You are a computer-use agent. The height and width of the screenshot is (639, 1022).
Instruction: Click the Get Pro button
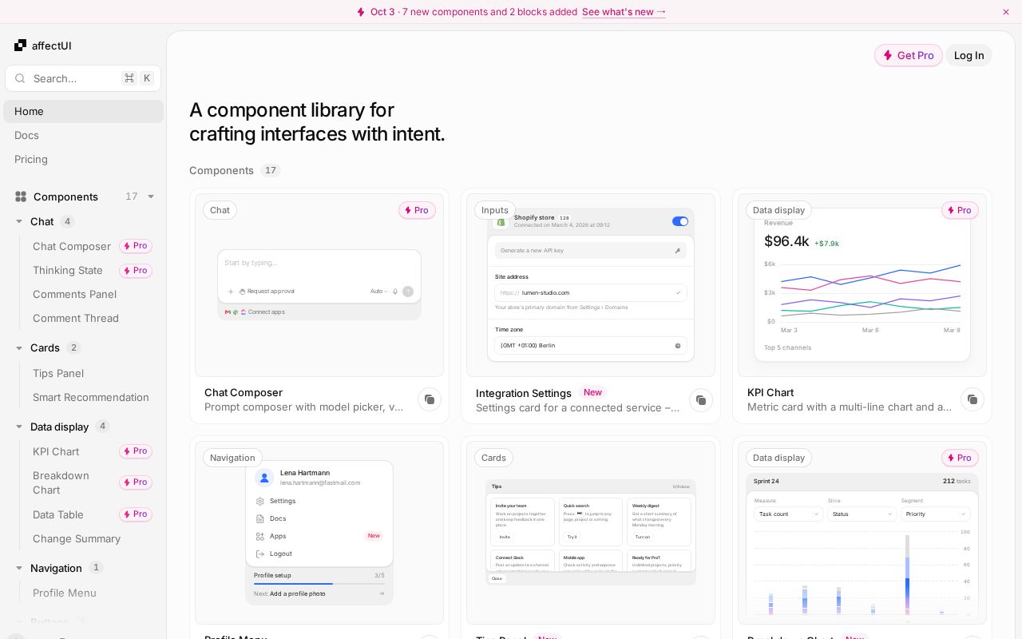(x=909, y=55)
